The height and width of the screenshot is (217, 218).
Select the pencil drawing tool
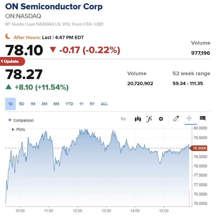click(x=176, y=119)
